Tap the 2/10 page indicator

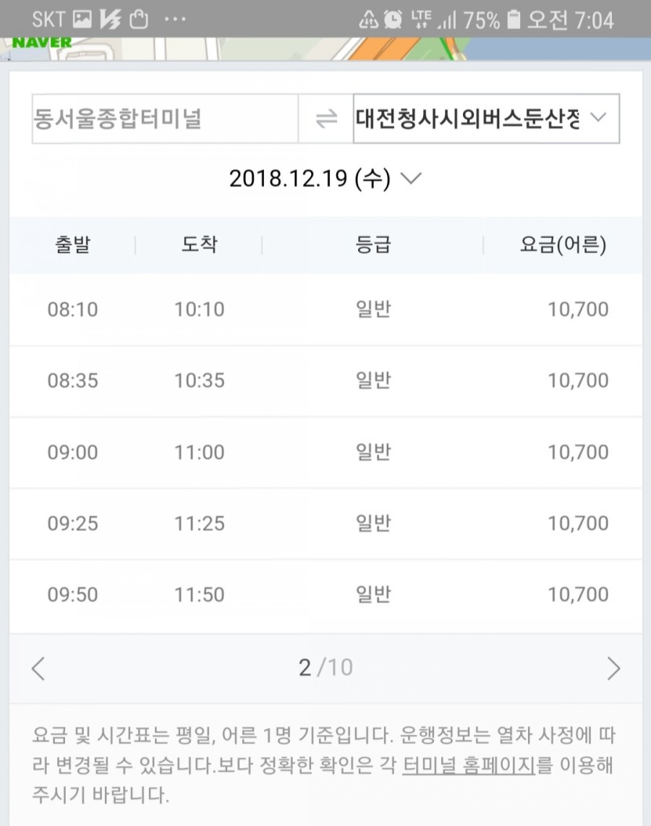click(x=325, y=668)
